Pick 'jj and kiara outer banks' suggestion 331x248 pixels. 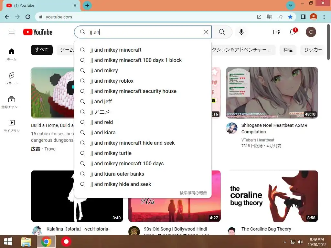point(143,174)
